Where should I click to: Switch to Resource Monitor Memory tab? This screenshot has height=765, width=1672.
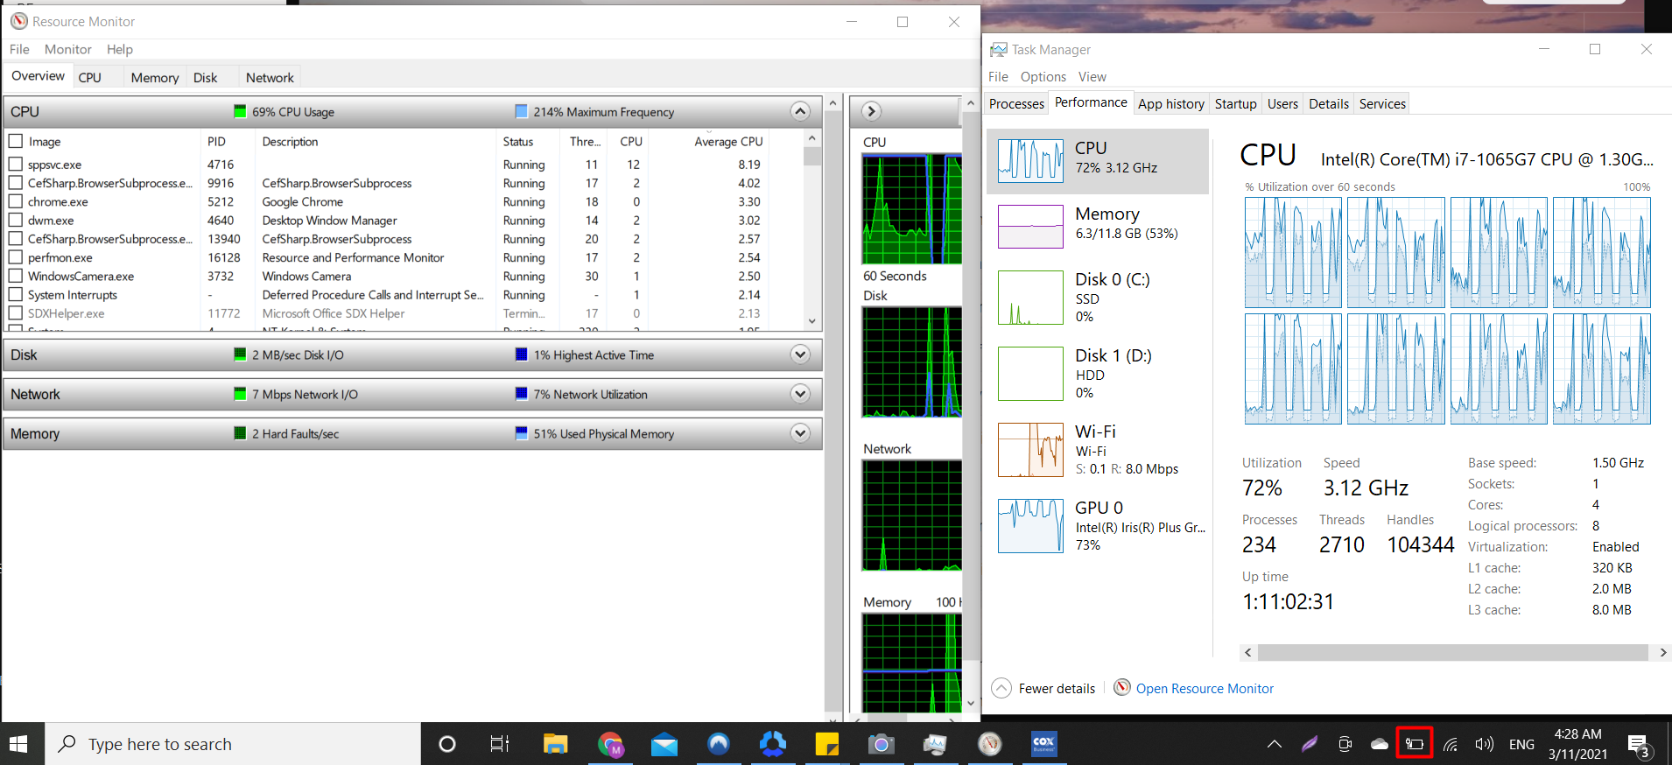(x=155, y=78)
